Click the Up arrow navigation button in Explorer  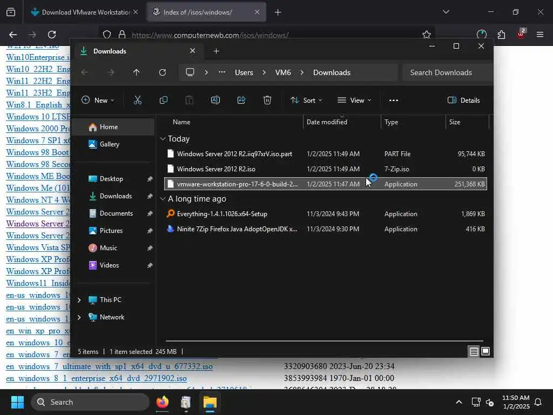pyautogui.click(x=137, y=72)
